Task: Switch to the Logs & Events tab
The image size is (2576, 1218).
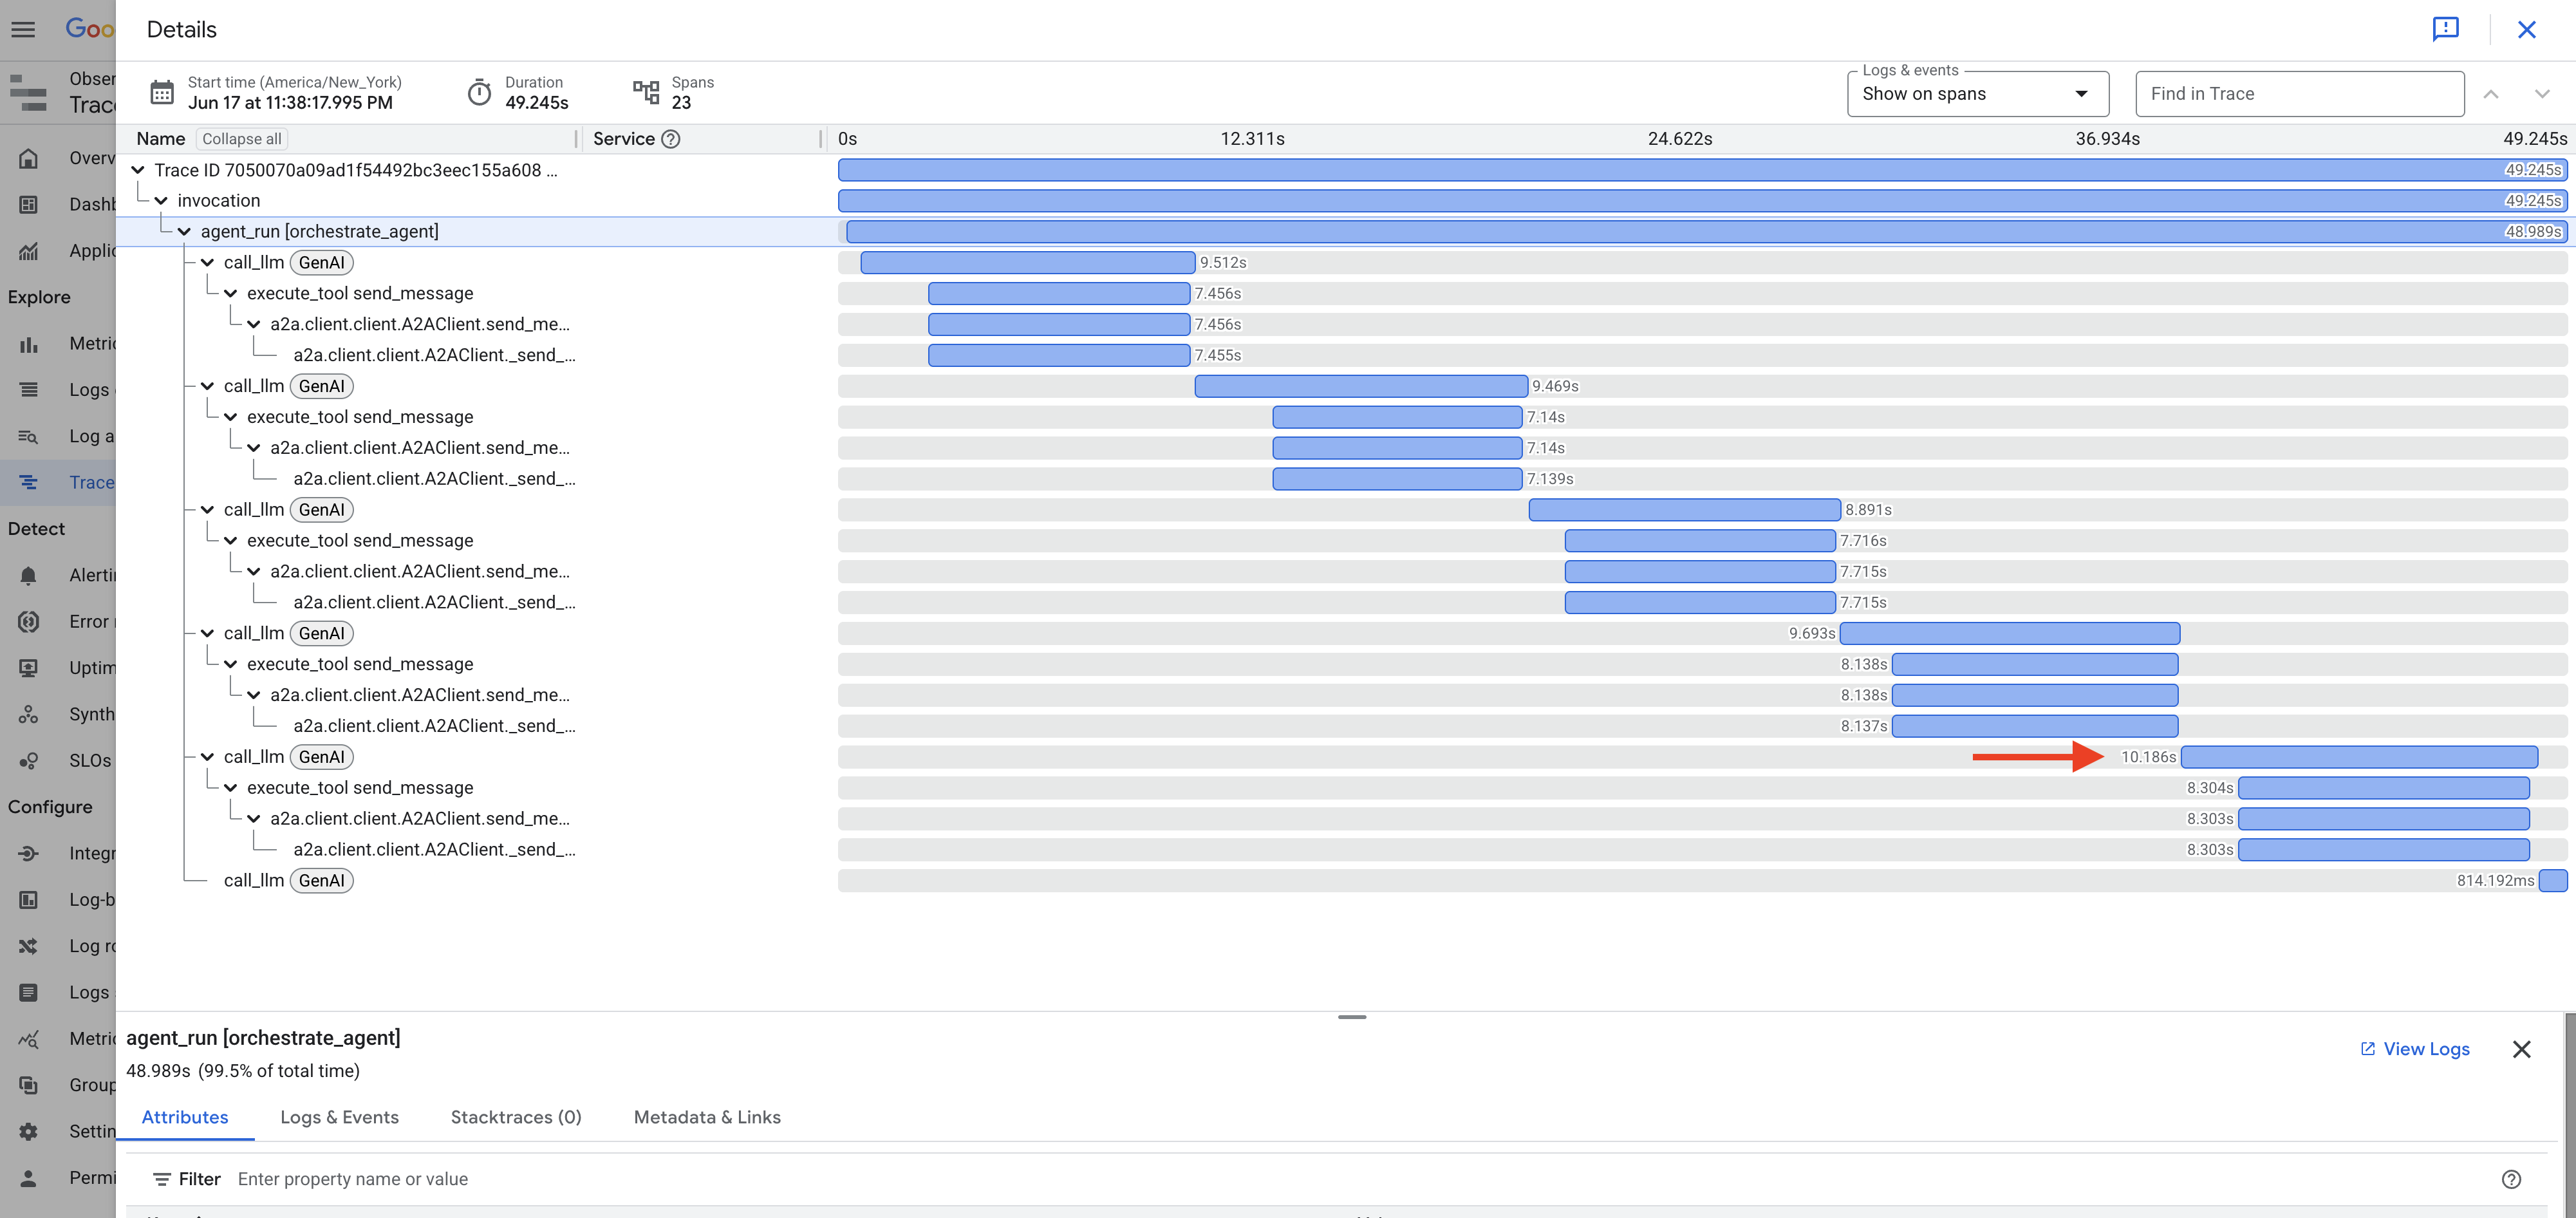Action: (339, 1117)
